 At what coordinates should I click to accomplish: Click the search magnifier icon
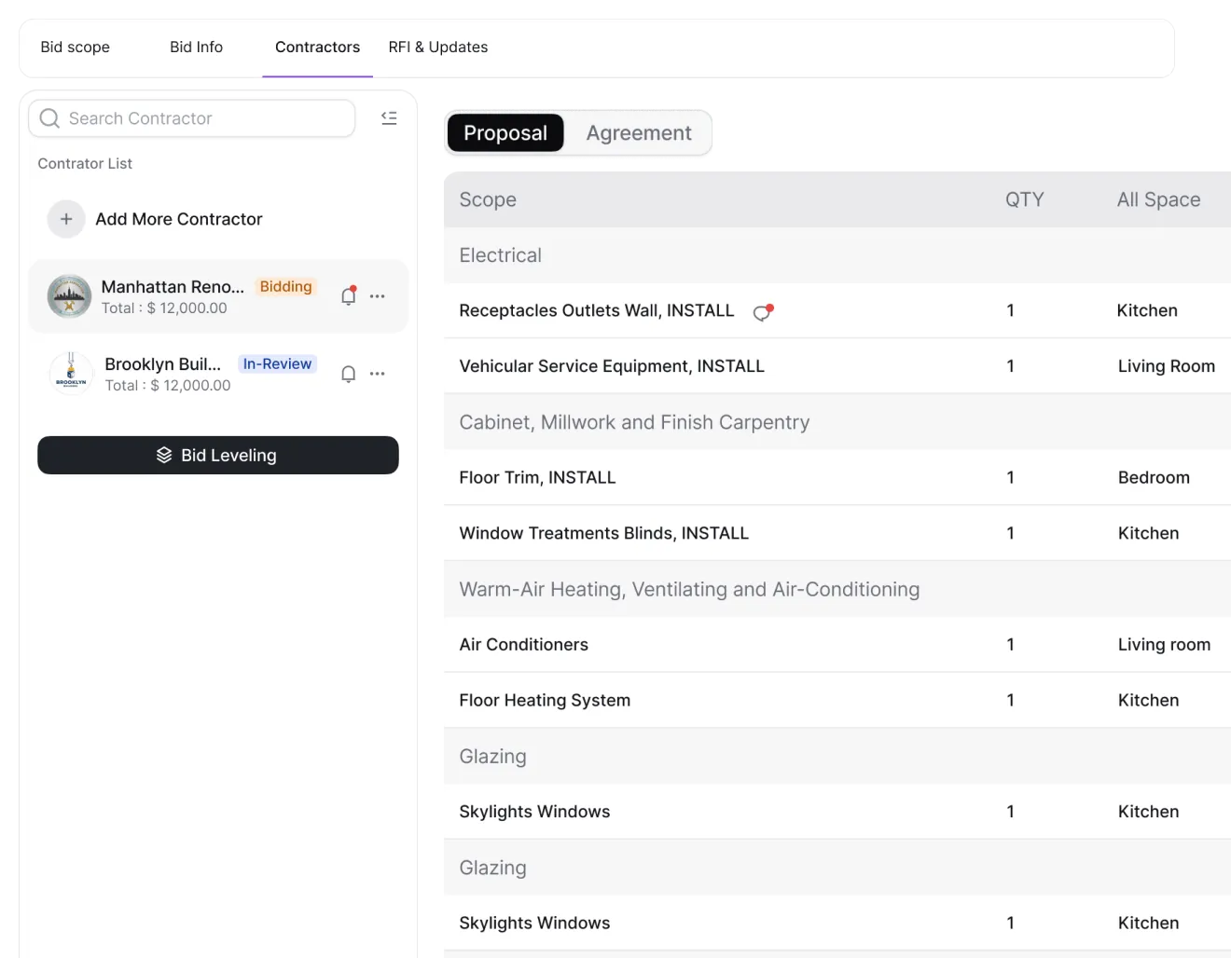click(x=50, y=118)
